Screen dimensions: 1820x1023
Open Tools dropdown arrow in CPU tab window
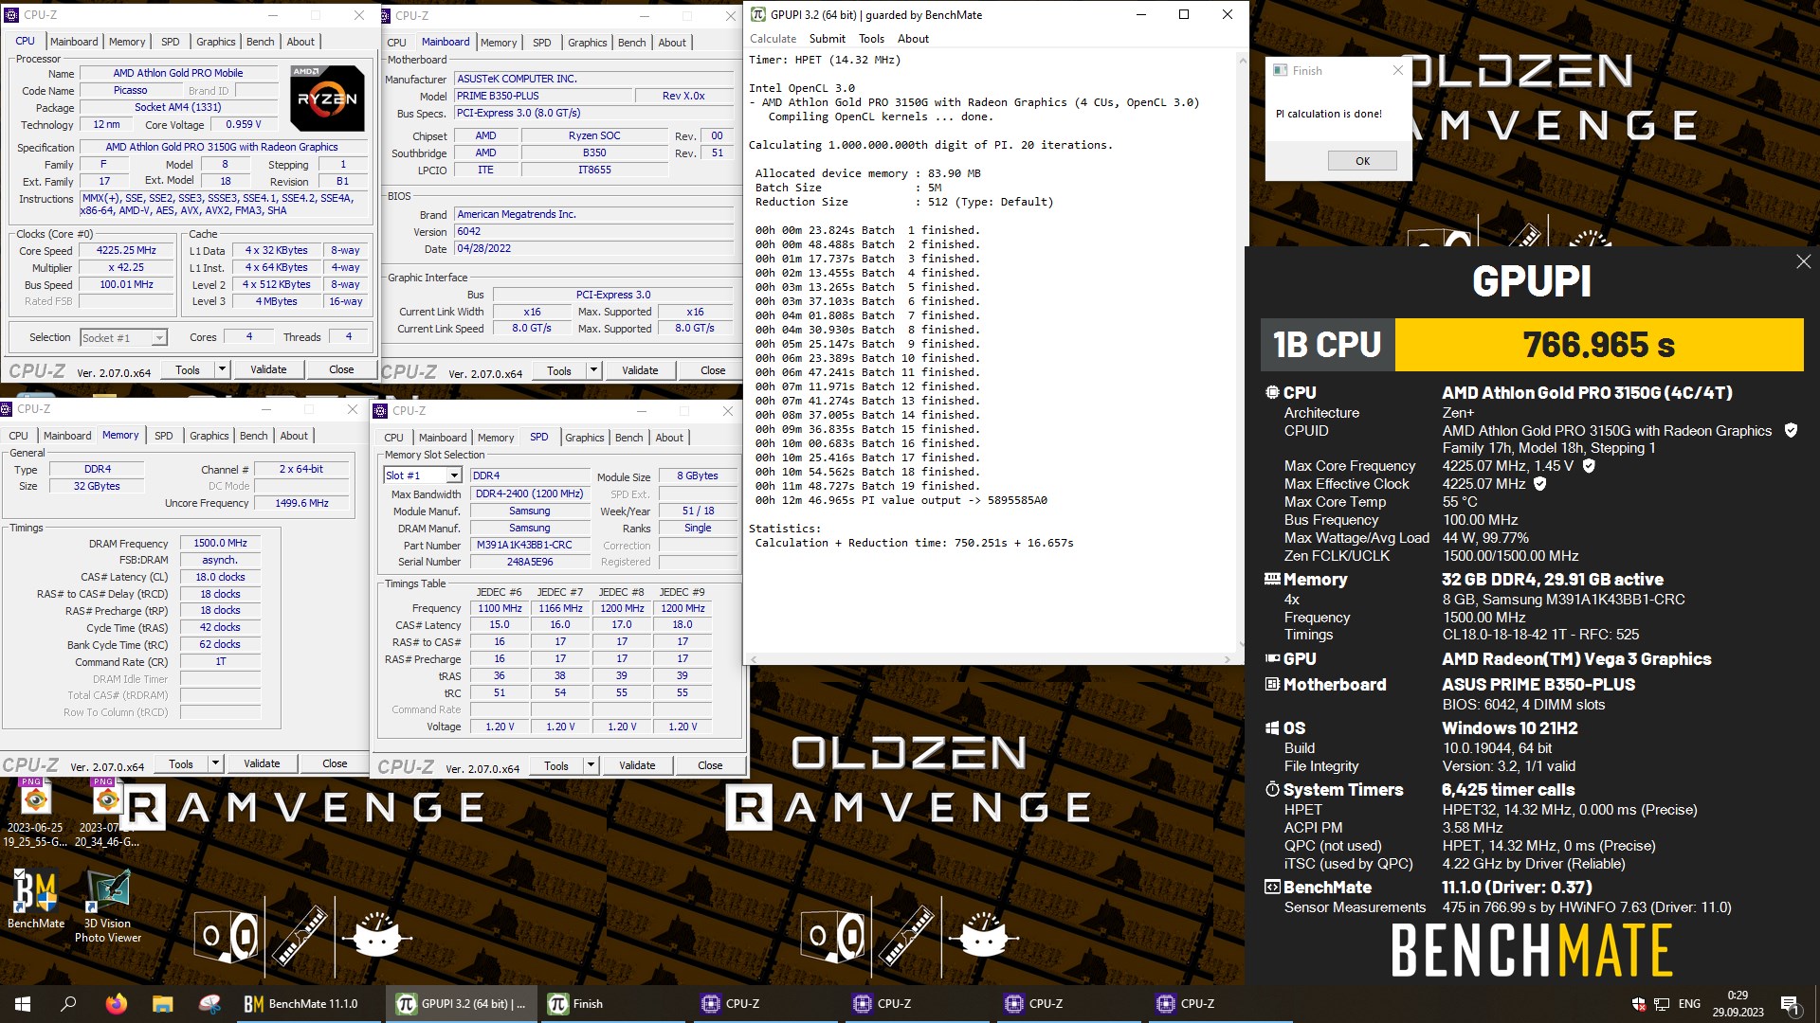[222, 369]
